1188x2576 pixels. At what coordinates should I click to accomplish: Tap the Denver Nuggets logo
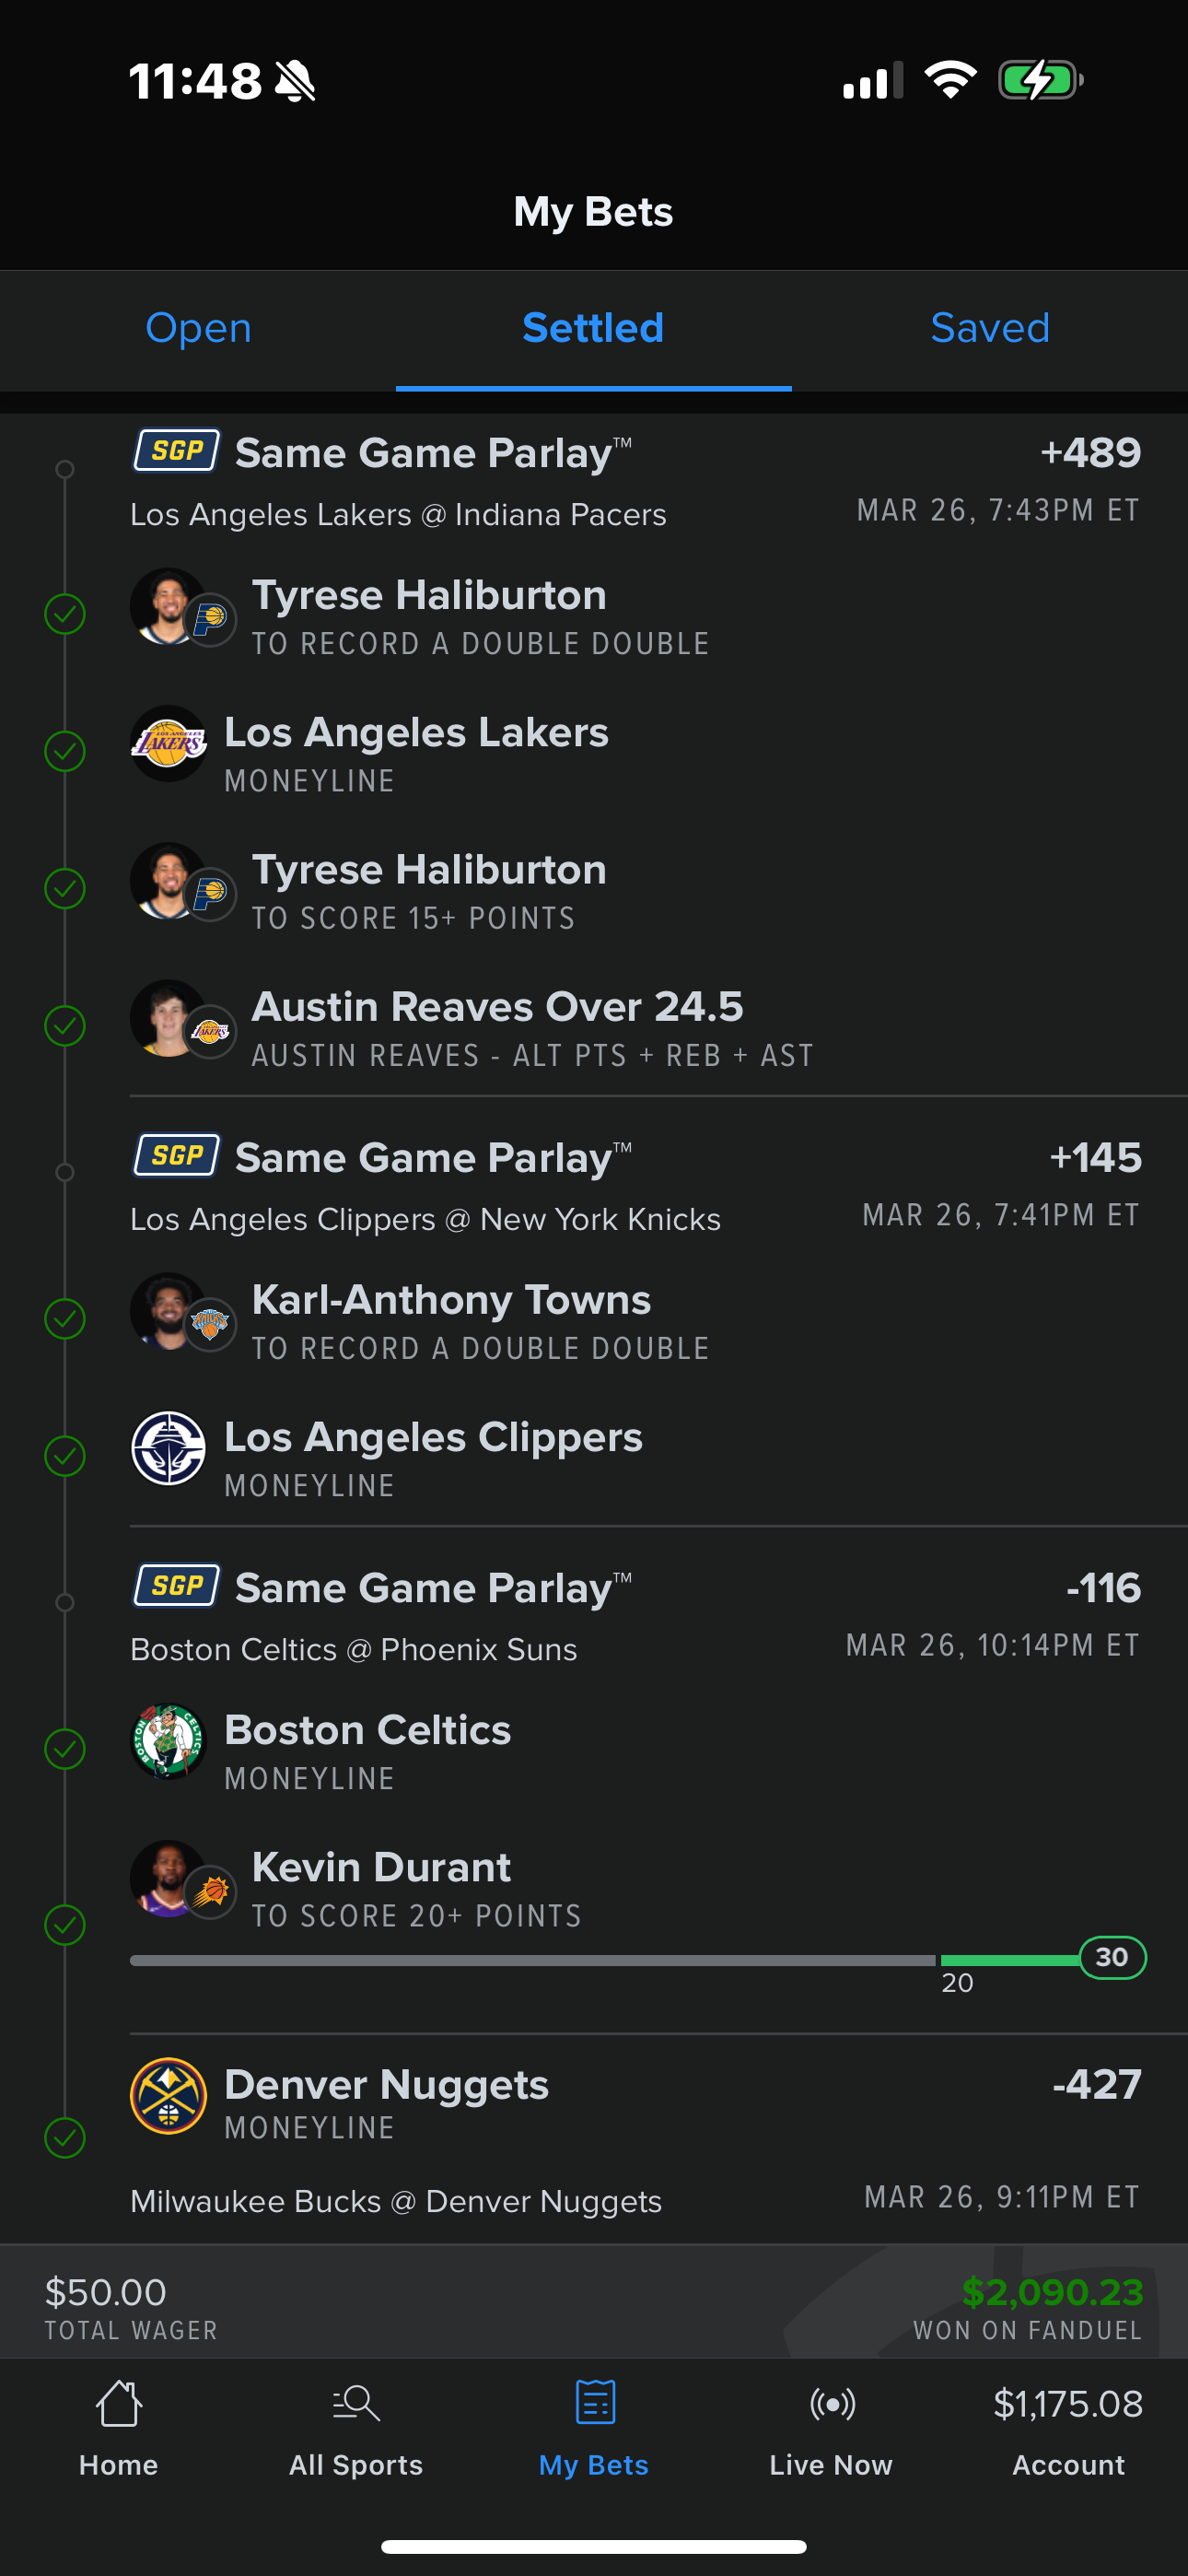[168, 2096]
